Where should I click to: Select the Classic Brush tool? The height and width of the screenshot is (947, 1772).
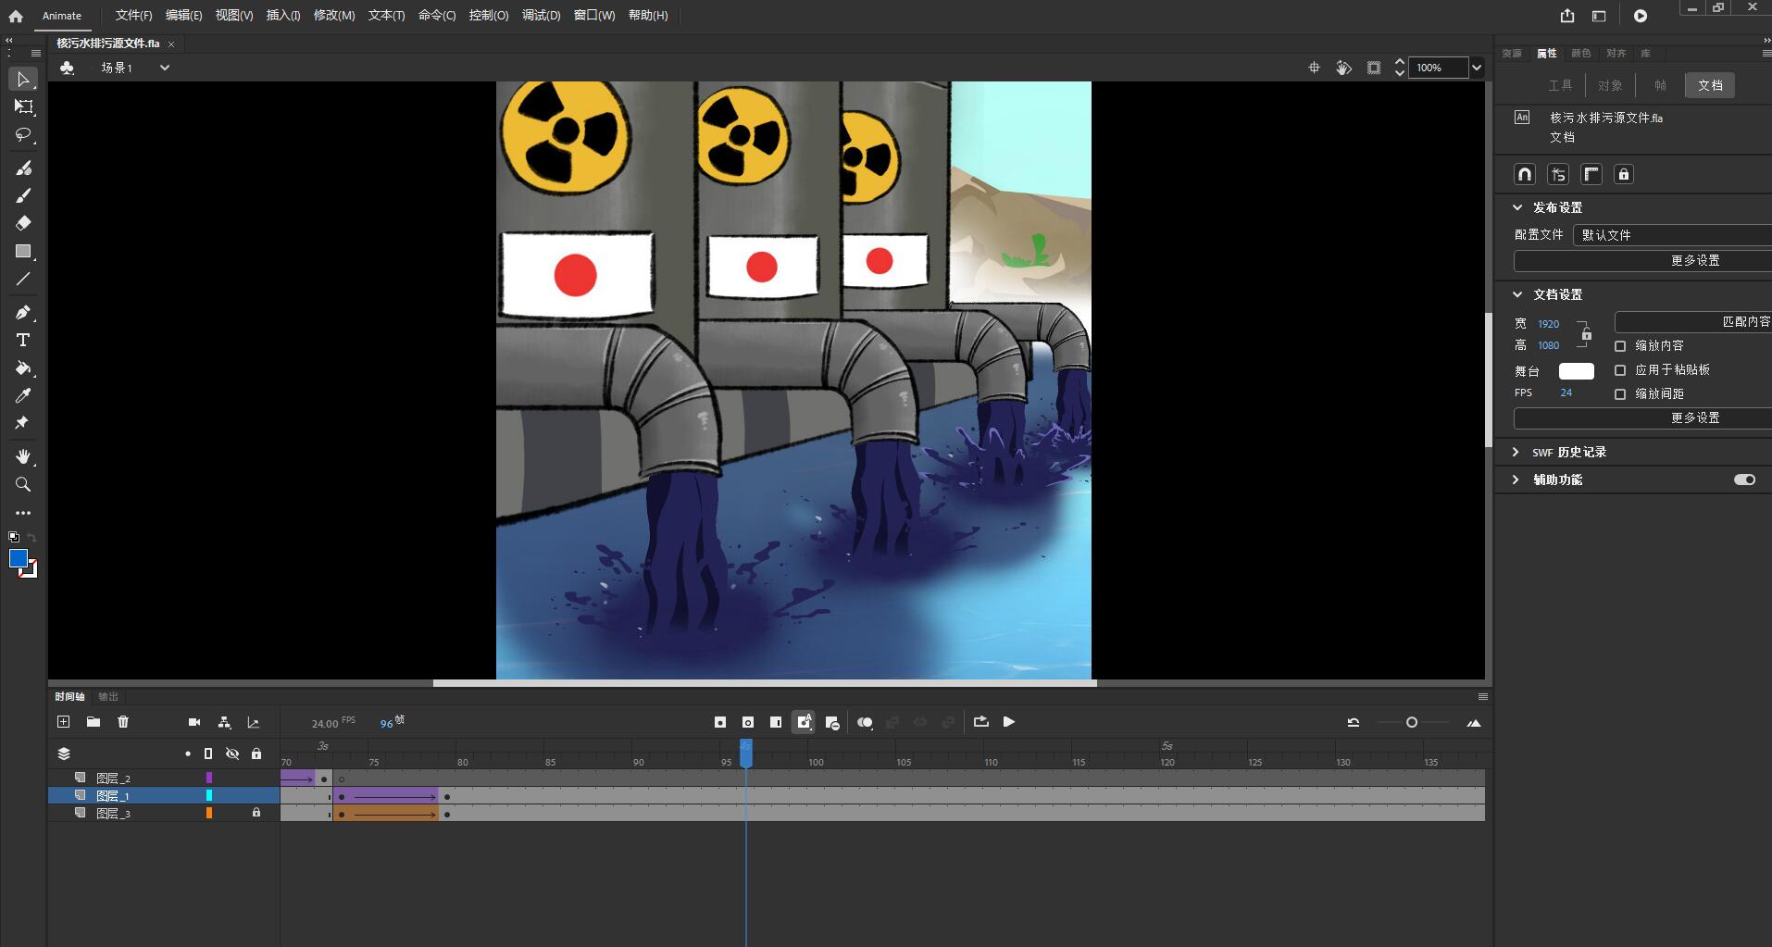pos(23,195)
